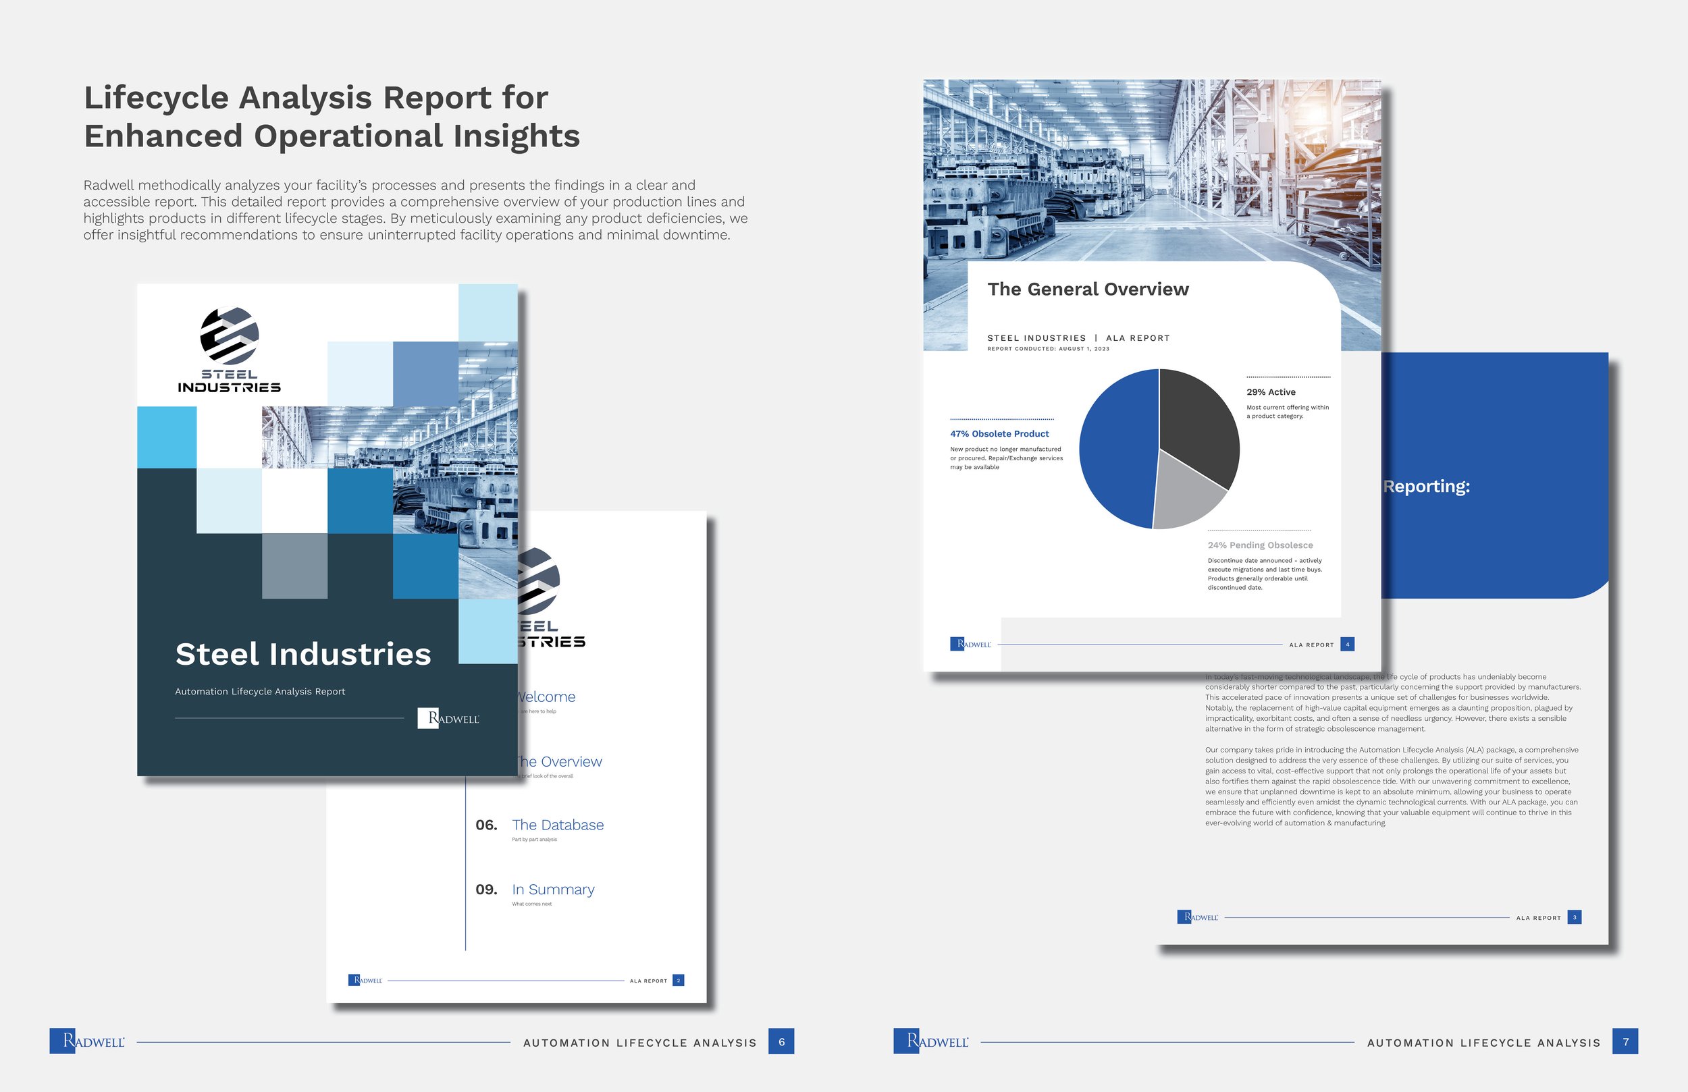
Task: Click the '29% Active' label
Action: pos(1270,392)
